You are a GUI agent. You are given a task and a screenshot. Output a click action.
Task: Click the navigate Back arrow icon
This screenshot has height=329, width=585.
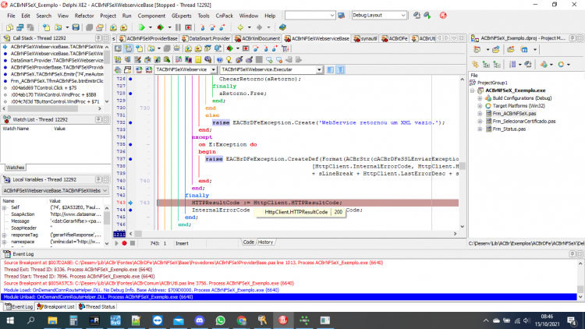click(240, 27)
